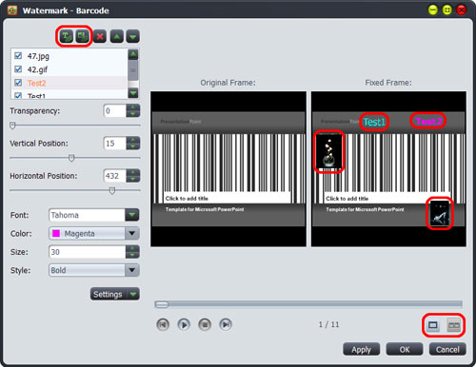Click the Vertical Position value field

coord(114,144)
